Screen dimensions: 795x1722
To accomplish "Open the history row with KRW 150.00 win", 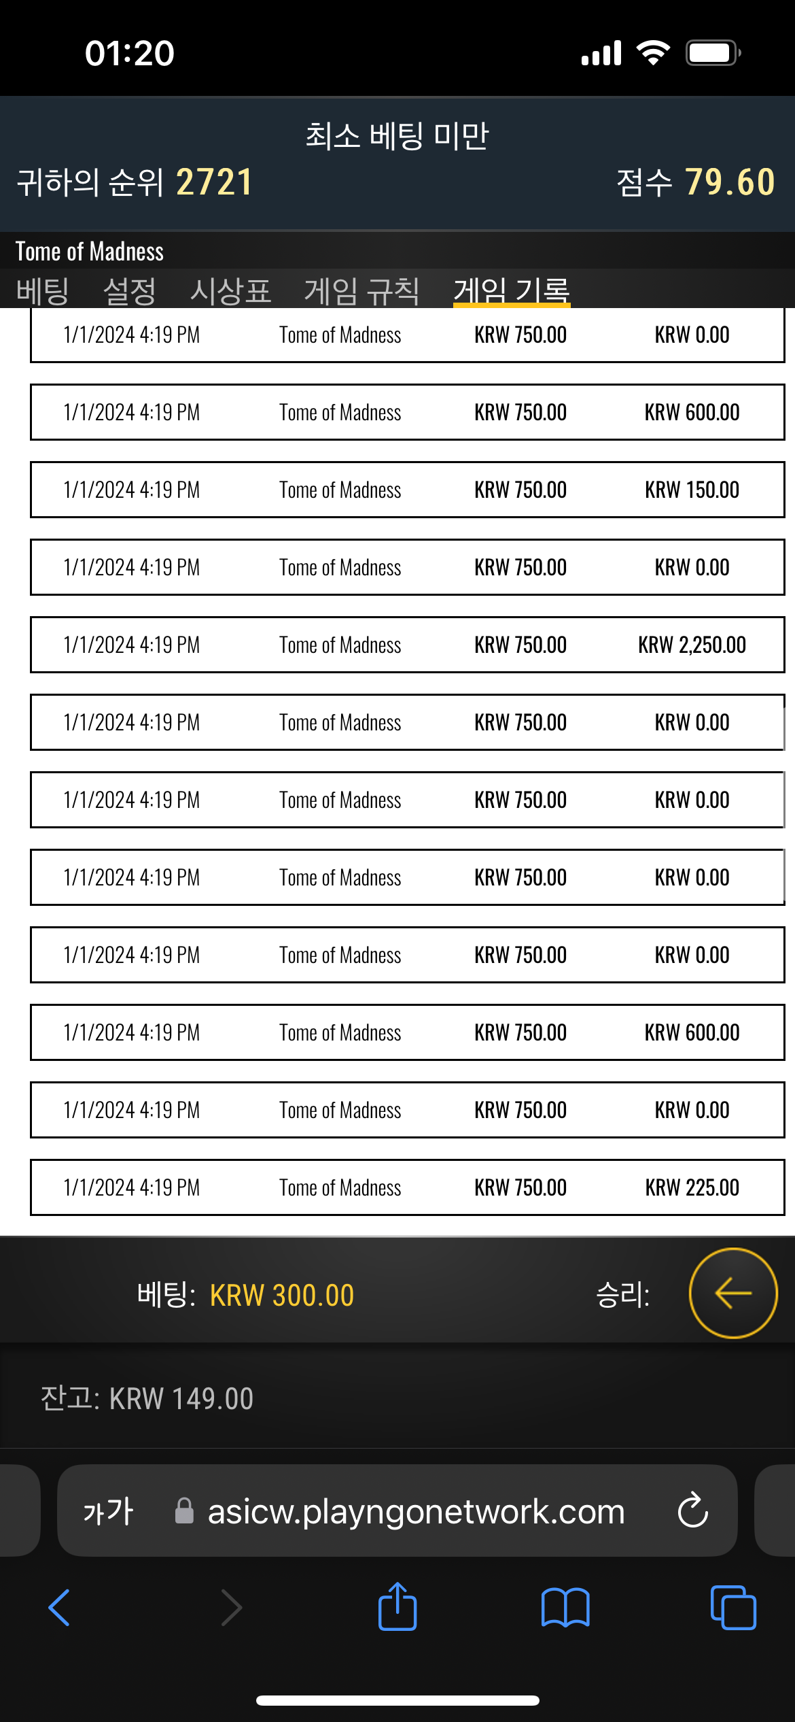I will (408, 490).
